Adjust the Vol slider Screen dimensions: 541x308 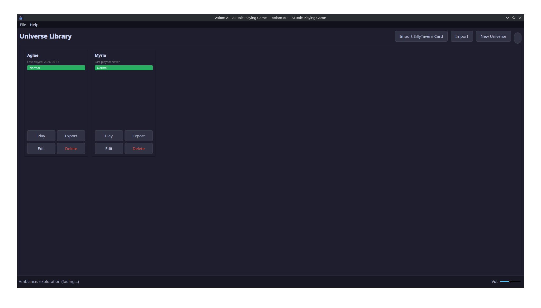pyautogui.click(x=510, y=282)
